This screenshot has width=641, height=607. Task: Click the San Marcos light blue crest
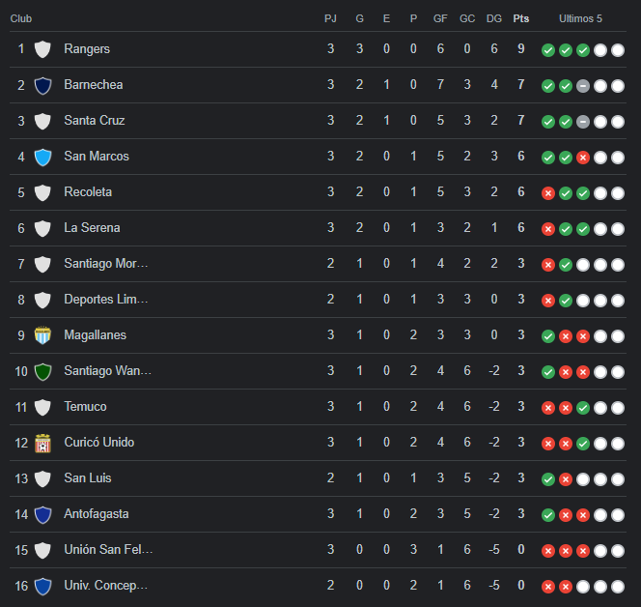[42, 158]
